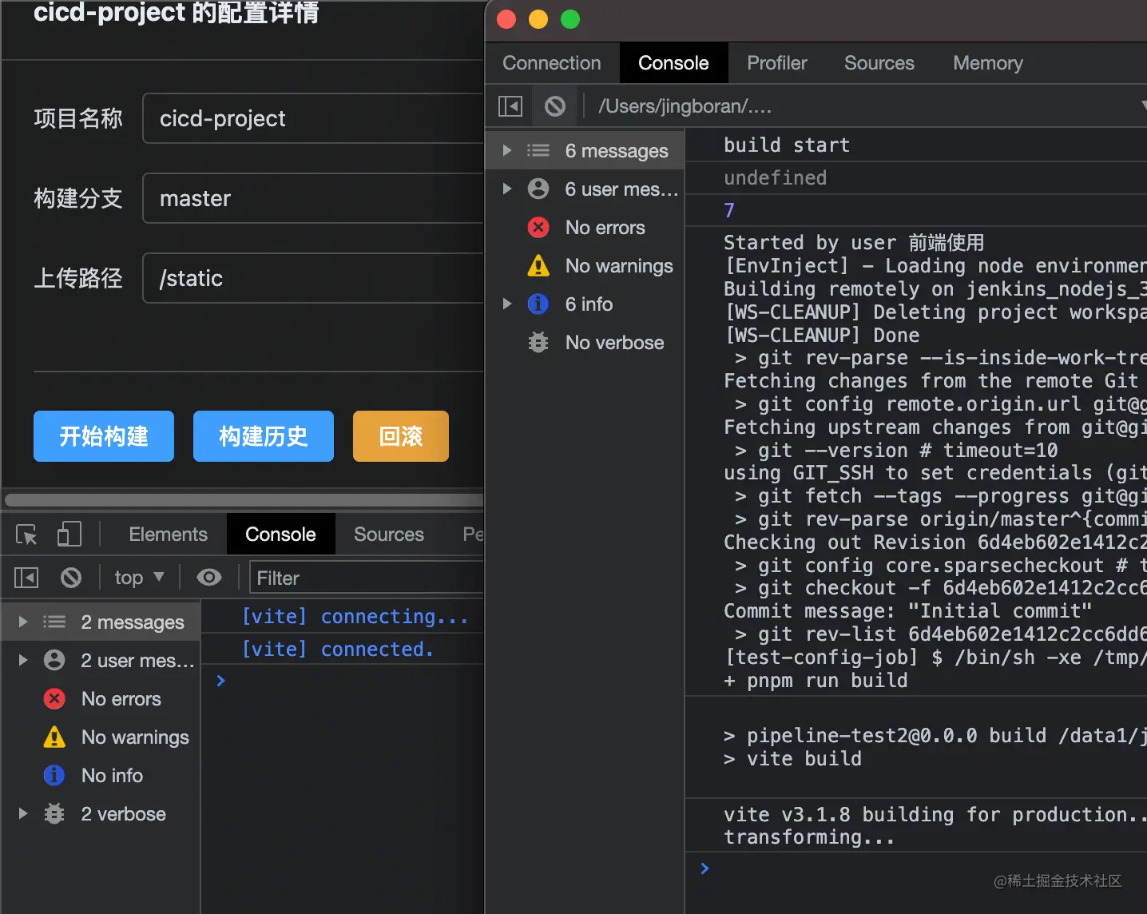Image resolution: width=1147 pixels, height=914 pixels.
Task: Show console sidebar in lower DevTools
Action: pos(26,578)
